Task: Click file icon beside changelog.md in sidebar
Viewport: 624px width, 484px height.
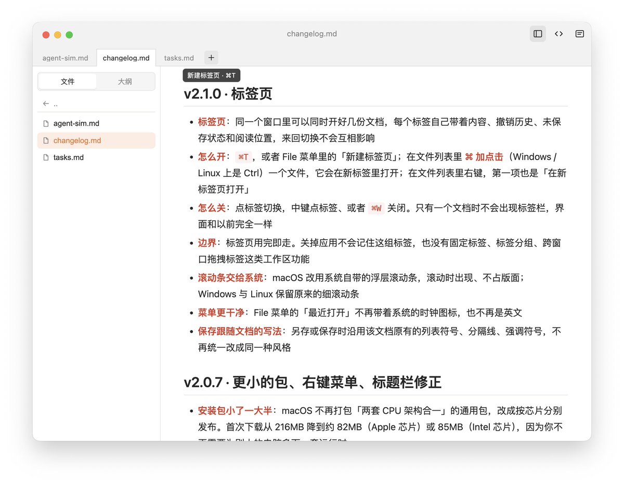Action: point(46,140)
